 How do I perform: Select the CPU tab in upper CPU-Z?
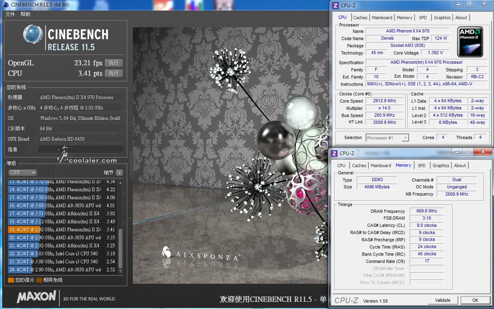click(343, 17)
